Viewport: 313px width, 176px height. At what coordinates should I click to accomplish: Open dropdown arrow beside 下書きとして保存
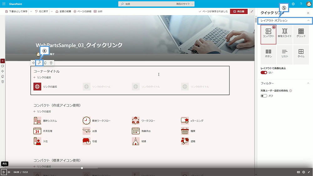click(x=31, y=12)
